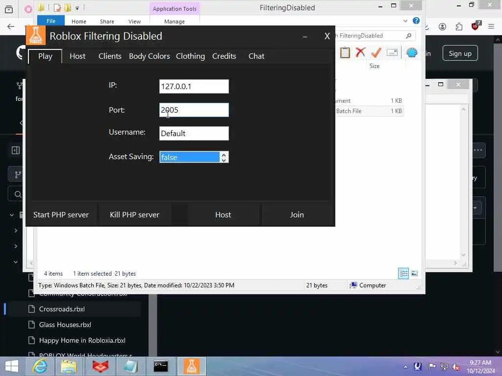The height and width of the screenshot is (376, 502).
Task: Toggle the GitHub side panel icon
Action: pos(15,150)
